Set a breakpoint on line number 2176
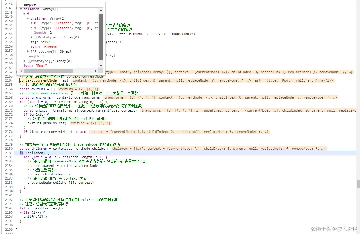 coord(9,132)
